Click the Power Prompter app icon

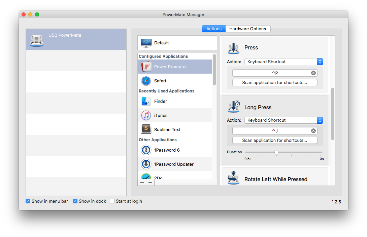(146, 67)
